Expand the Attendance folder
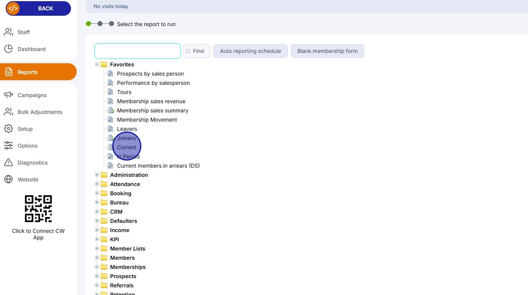This screenshot has width=528, height=295. [x=97, y=184]
